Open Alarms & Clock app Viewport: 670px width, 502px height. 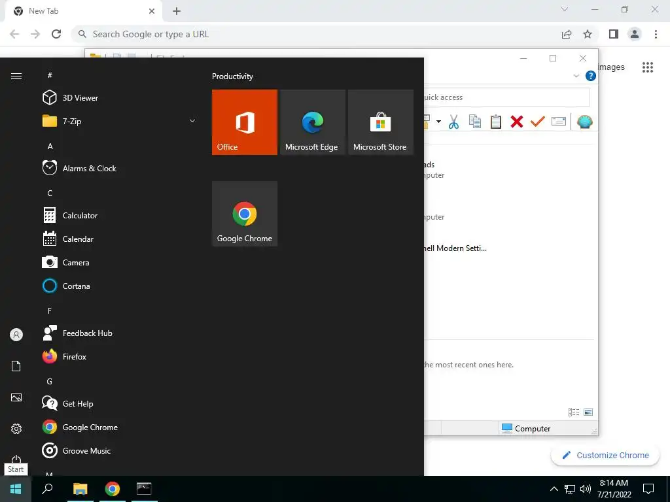pyautogui.click(x=120, y=168)
